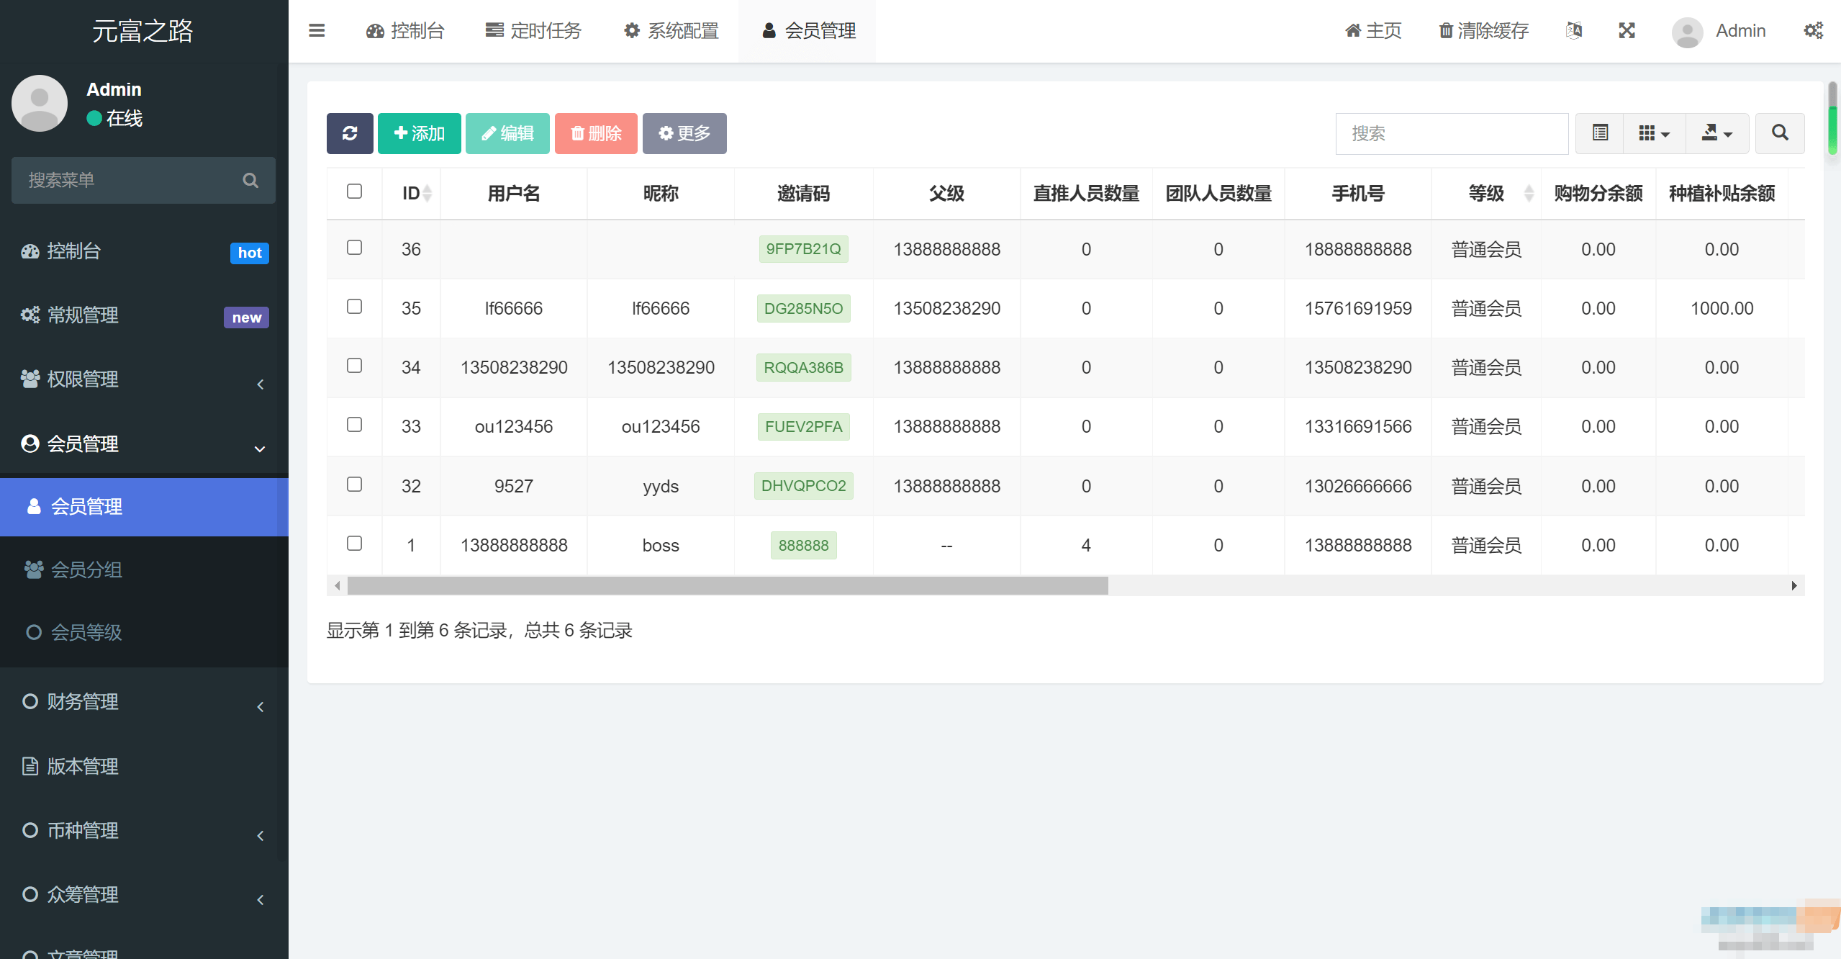Click the 常规管理 gears icon in sidebar
Image resolution: width=1841 pixels, height=959 pixels.
[30, 315]
